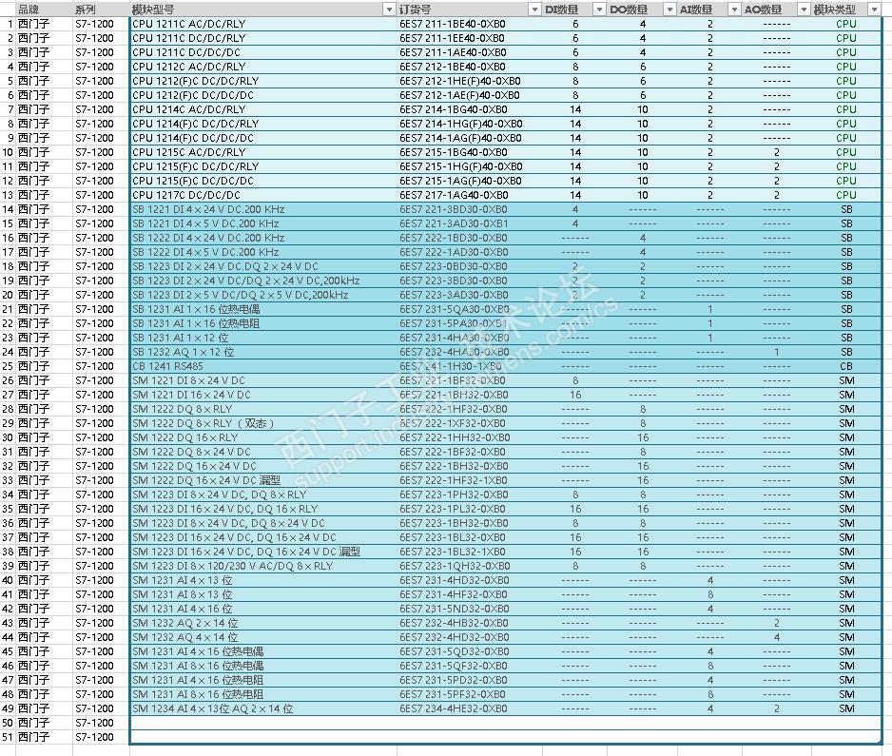Select cell SM 1231 AI 4×16 位

click(263, 608)
